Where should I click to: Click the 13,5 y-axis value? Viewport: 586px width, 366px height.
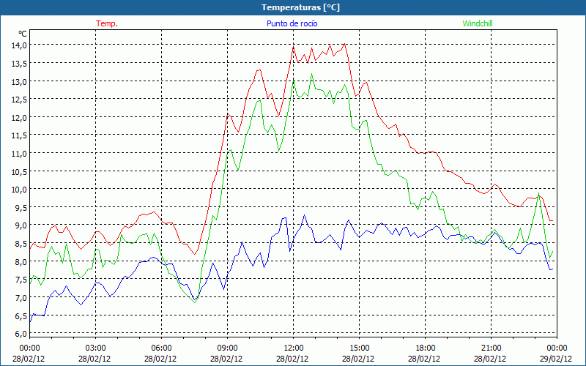(20, 63)
